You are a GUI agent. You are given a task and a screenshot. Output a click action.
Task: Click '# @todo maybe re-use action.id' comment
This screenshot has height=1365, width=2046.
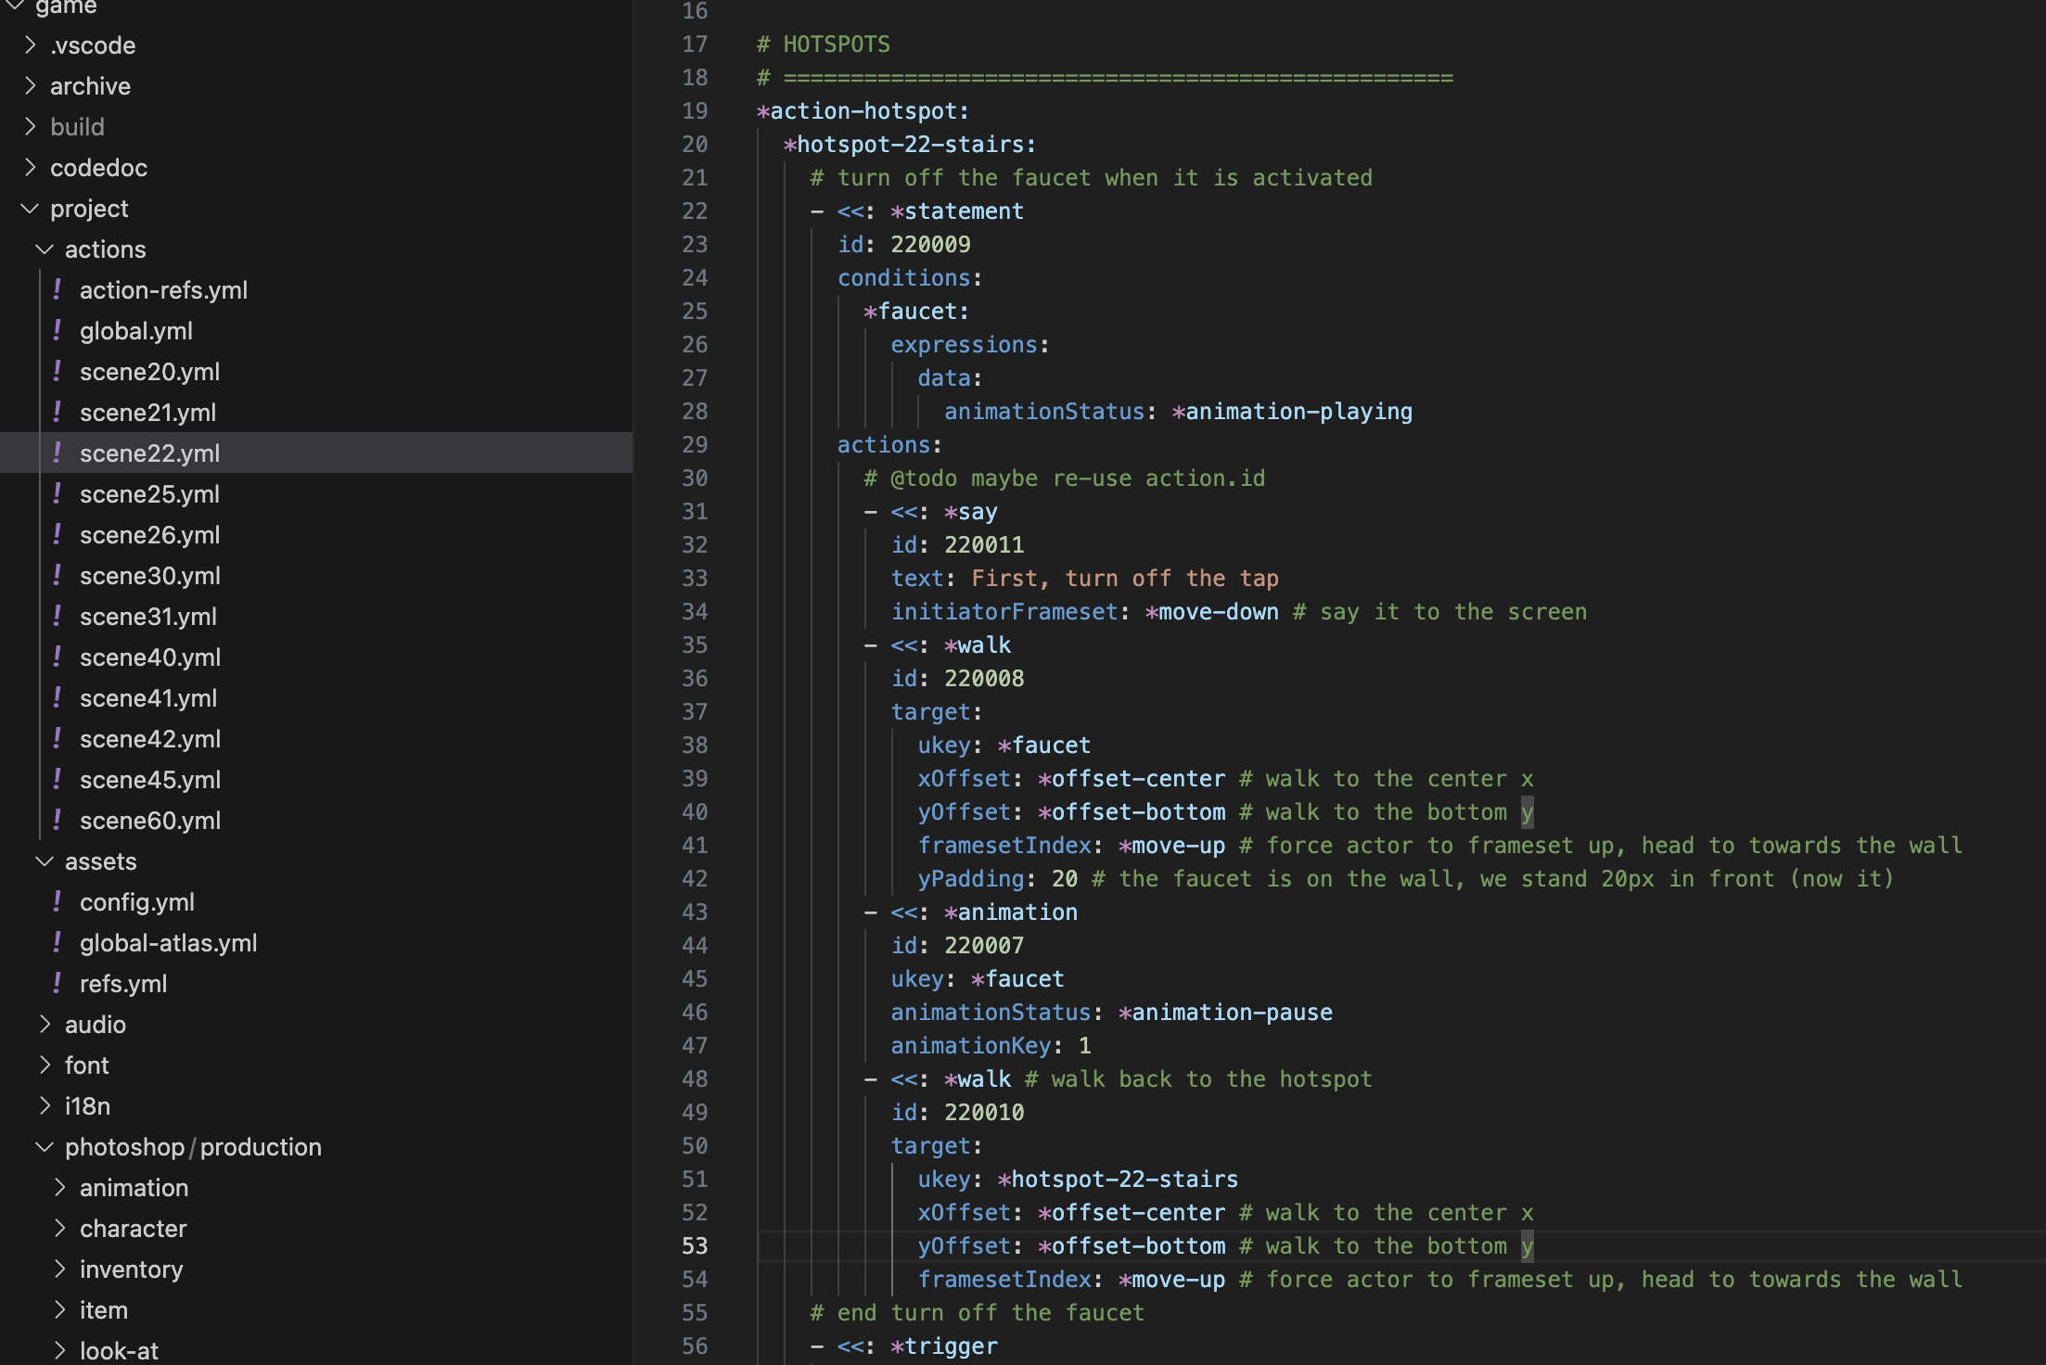(x=1065, y=478)
